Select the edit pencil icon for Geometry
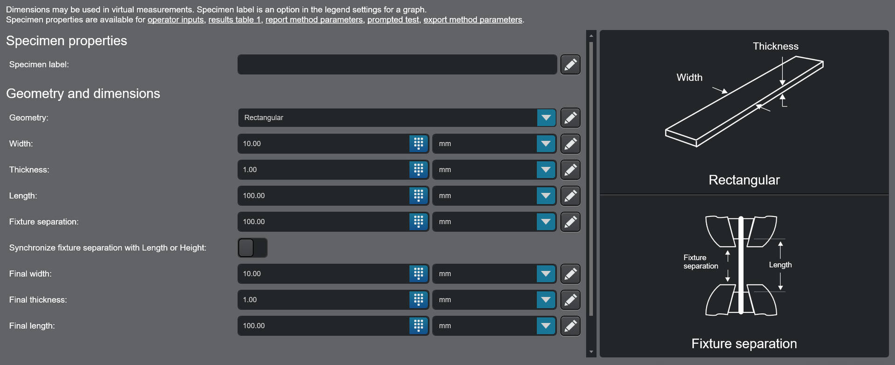Image resolution: width=895 pixels, height=365 pixels. pyautogui.click(x=570, y=117)
